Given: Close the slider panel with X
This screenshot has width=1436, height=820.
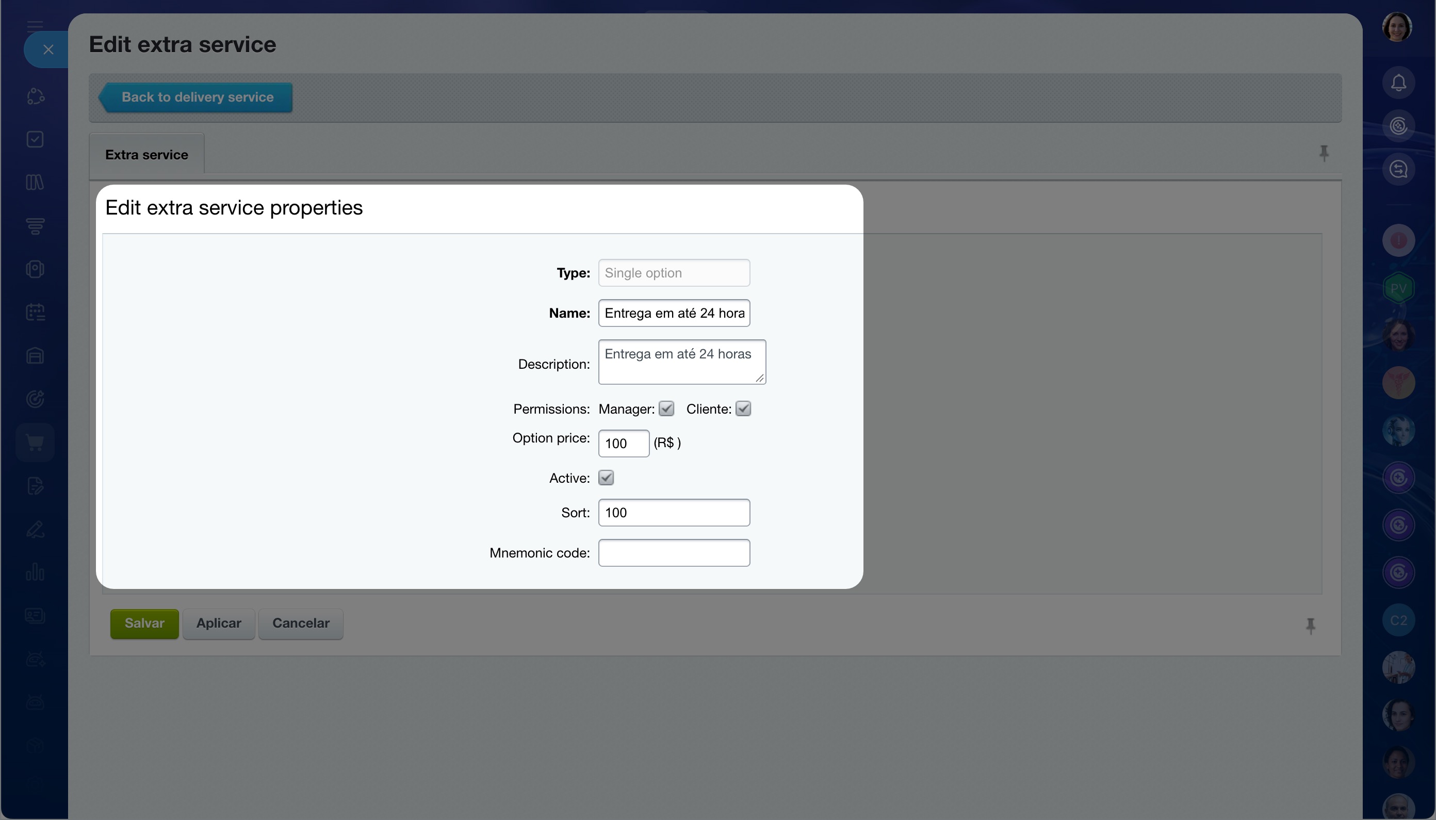Looking at the screenshot, I should (x=48, y=50).
